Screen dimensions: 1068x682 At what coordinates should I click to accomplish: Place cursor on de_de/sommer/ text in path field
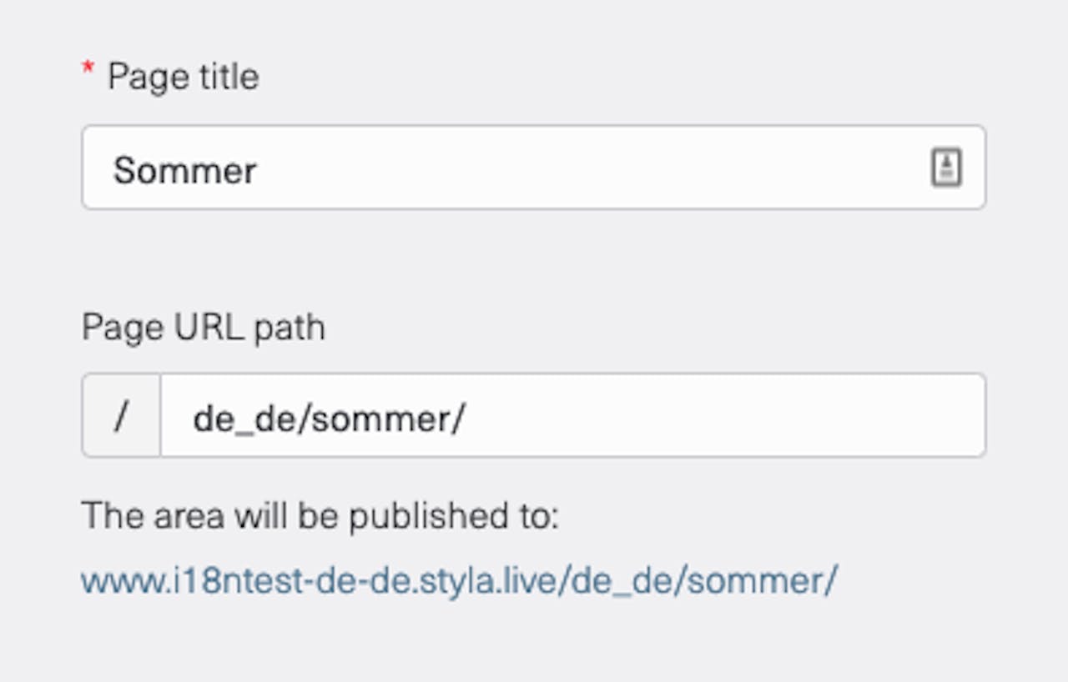(x=328, y=419)
